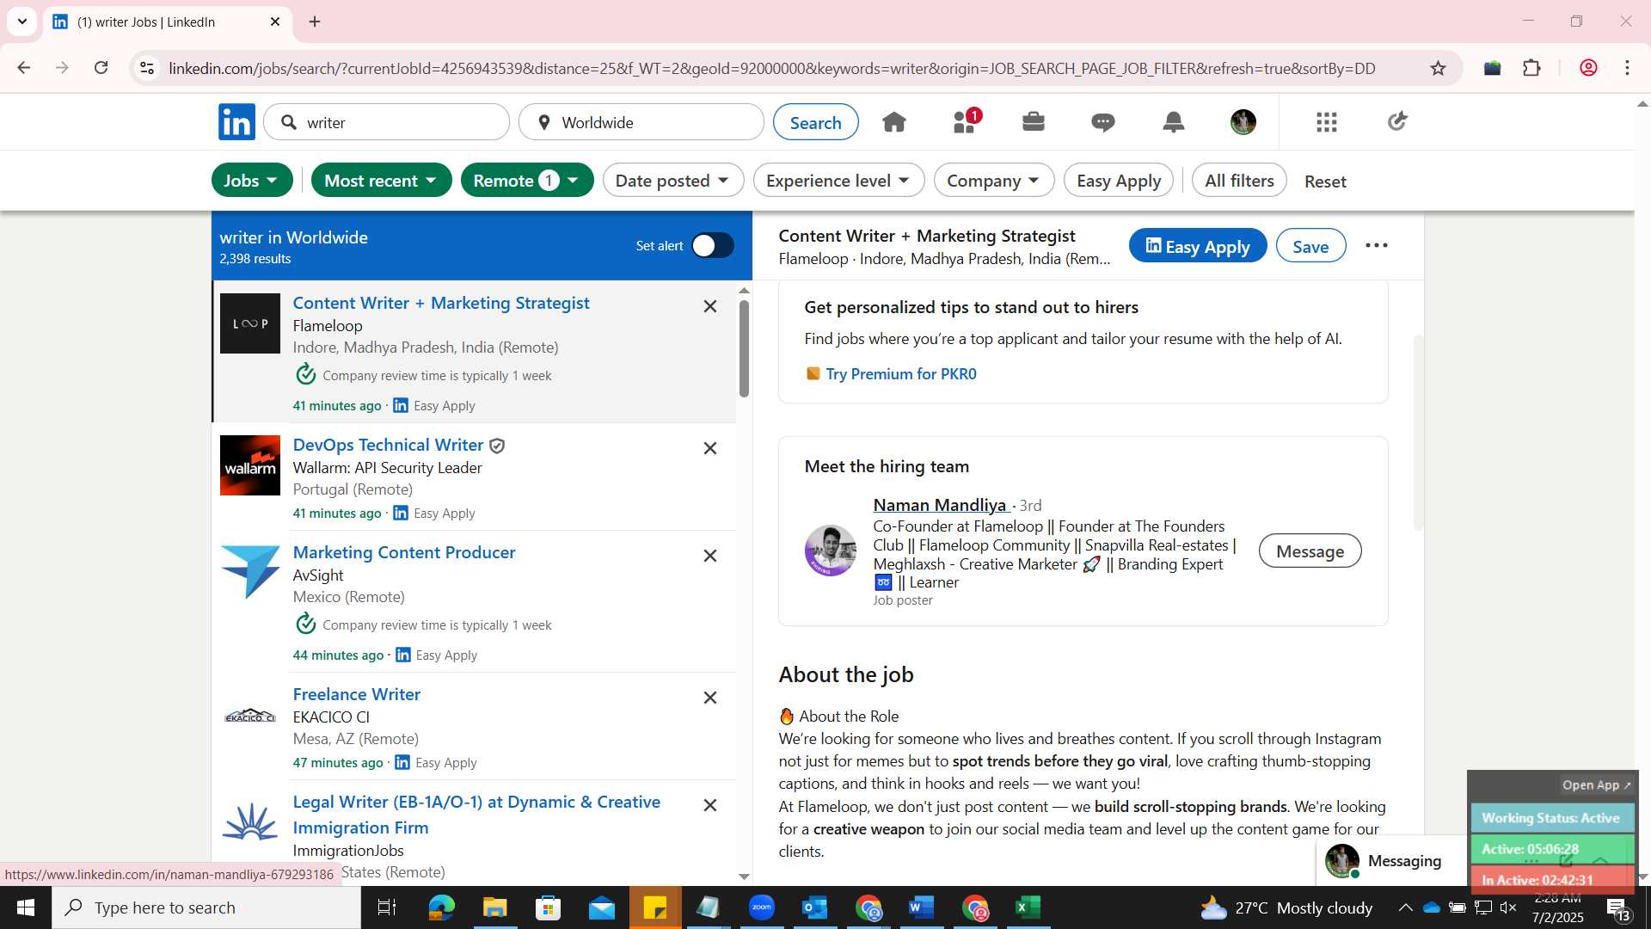1651x929 pixels.
Task: Click job keyword search field containing writer
Action: (x=387, y=122)
